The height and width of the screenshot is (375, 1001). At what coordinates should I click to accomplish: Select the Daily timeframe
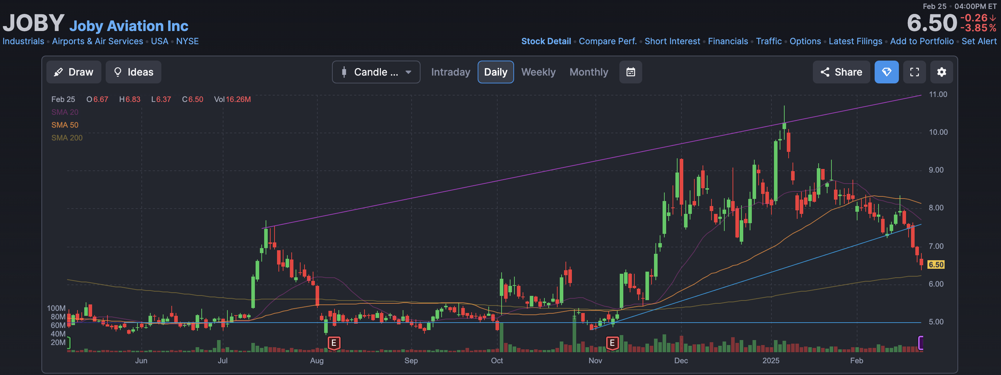click(x=496, y=72)
